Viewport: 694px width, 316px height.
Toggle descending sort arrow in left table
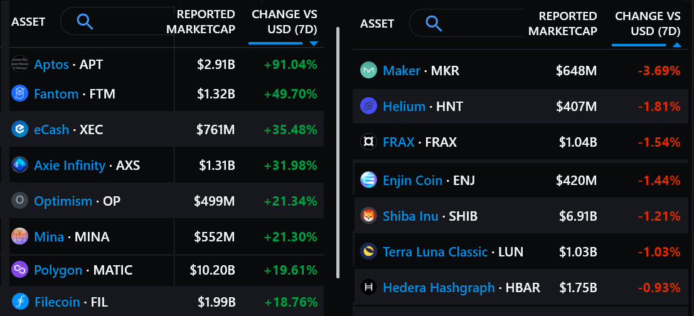[314, 44]
